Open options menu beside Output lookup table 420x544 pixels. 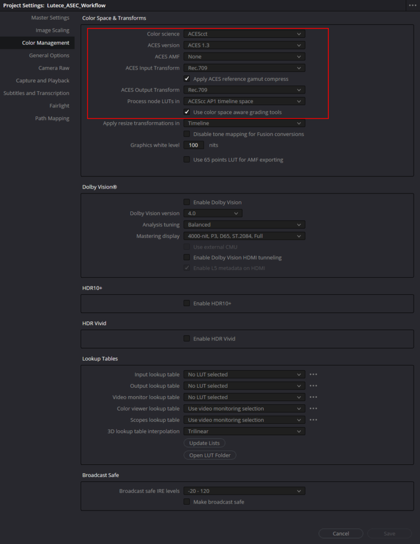tap(313, 386)
